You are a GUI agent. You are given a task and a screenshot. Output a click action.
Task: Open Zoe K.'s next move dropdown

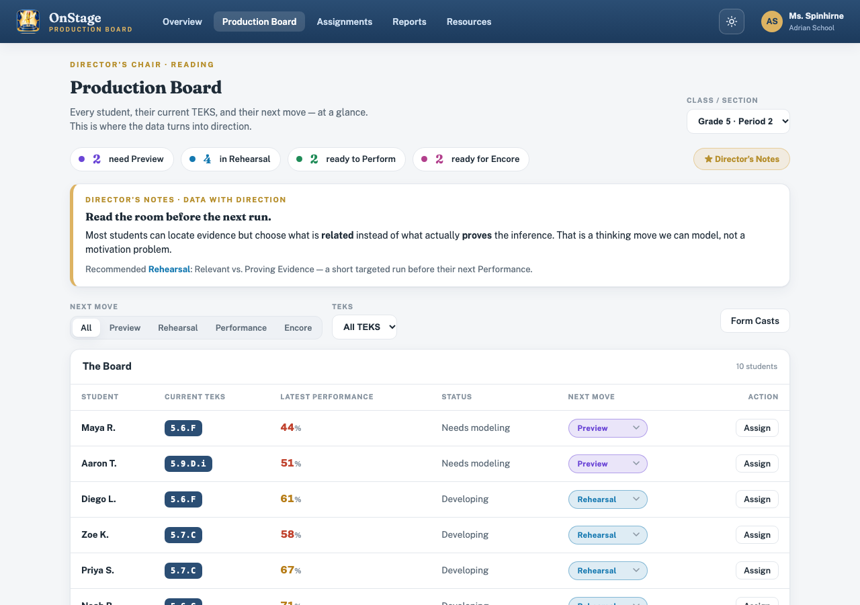pyautogui.click(x=608, y=535)
